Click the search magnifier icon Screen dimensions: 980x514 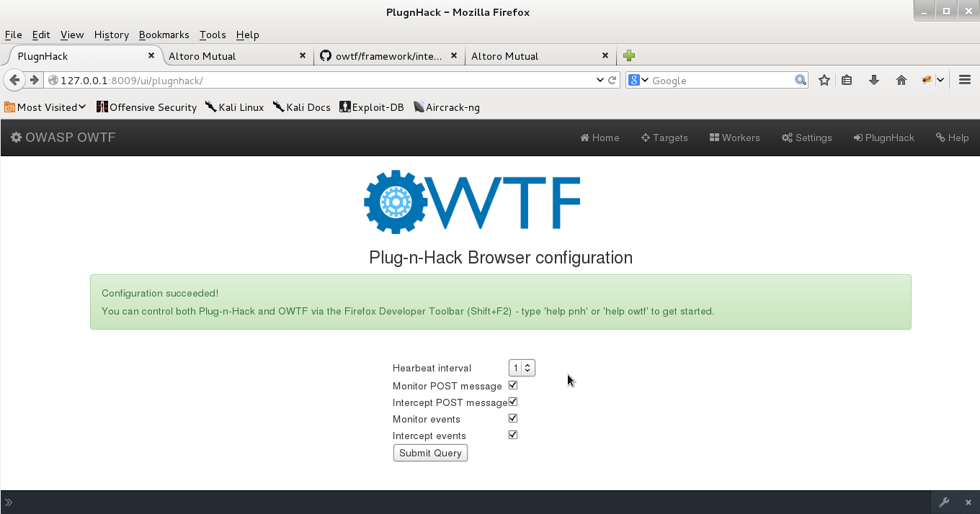pyautogui.click(x=801, y=80)
